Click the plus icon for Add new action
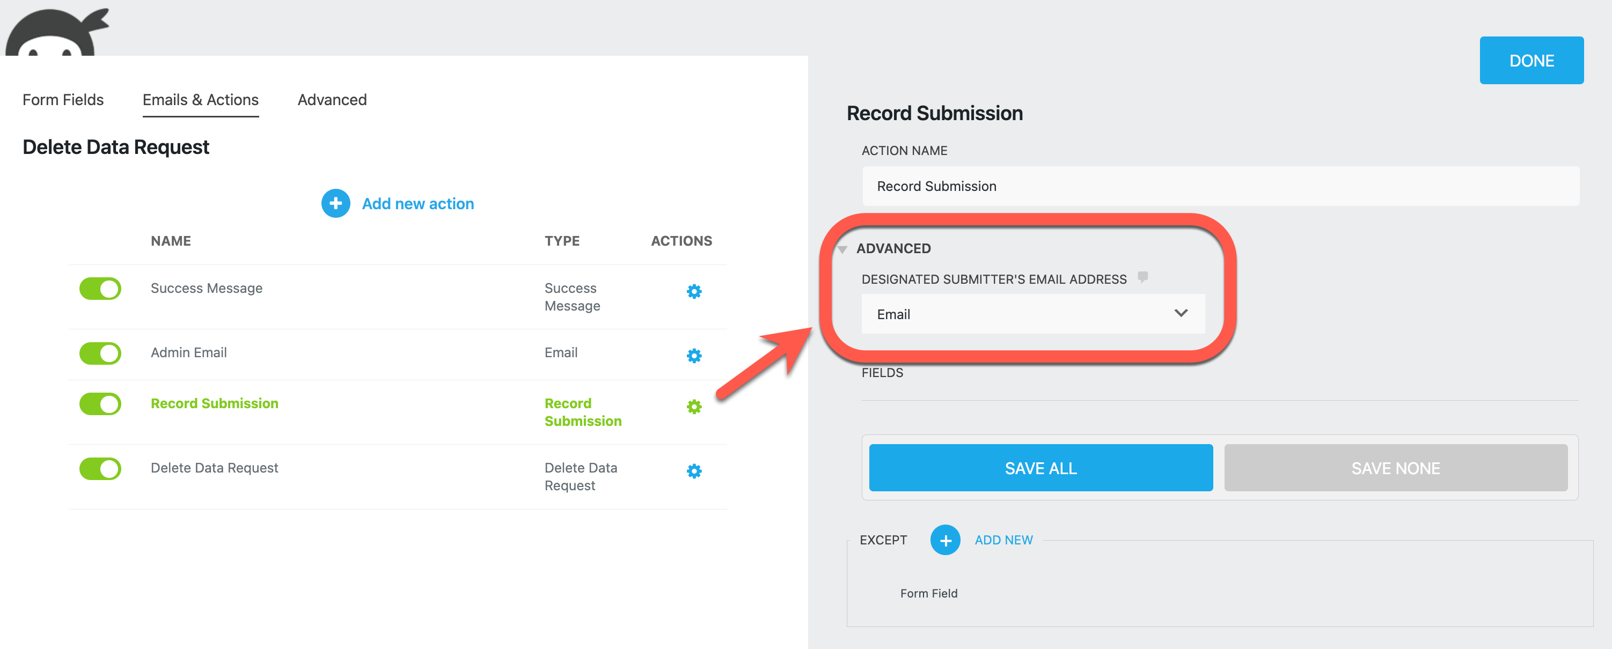 point(335,203)
